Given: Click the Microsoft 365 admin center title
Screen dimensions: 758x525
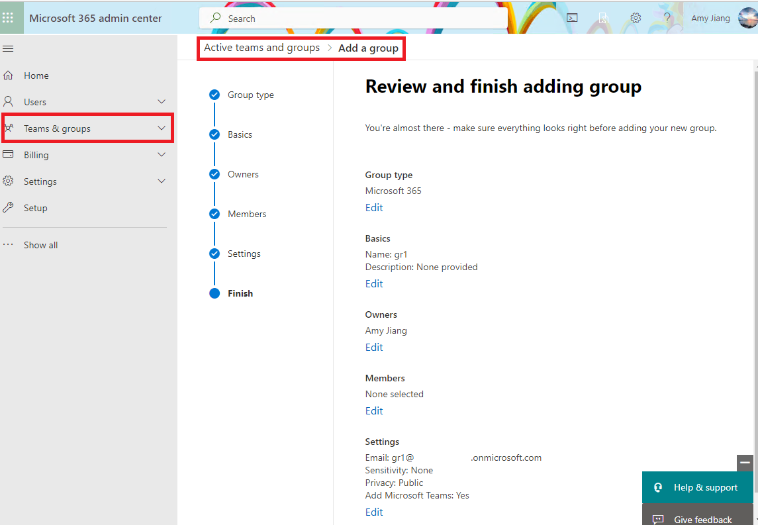Looking at the screenshot, I should [95, 18].
